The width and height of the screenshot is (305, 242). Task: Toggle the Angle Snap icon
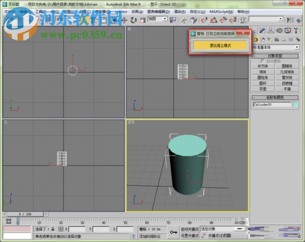click(213, 20)
